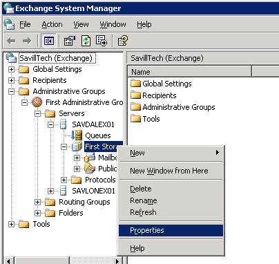Open the File menu
The height and width of the screenshot is (264, 279).
25,24
